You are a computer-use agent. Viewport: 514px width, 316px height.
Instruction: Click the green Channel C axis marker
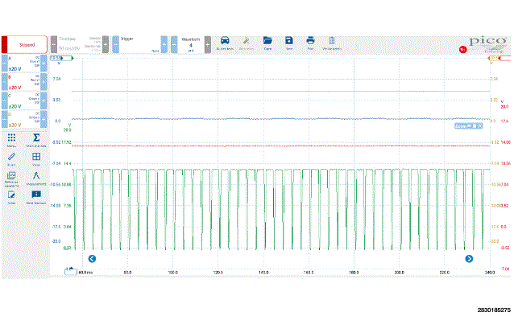pyautogui.click(x=68, y=58)
